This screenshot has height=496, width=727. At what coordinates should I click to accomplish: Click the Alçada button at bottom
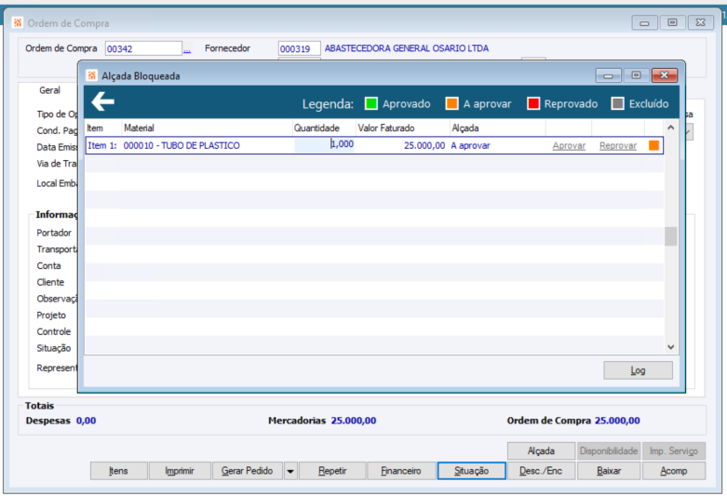tap(541, 450)
